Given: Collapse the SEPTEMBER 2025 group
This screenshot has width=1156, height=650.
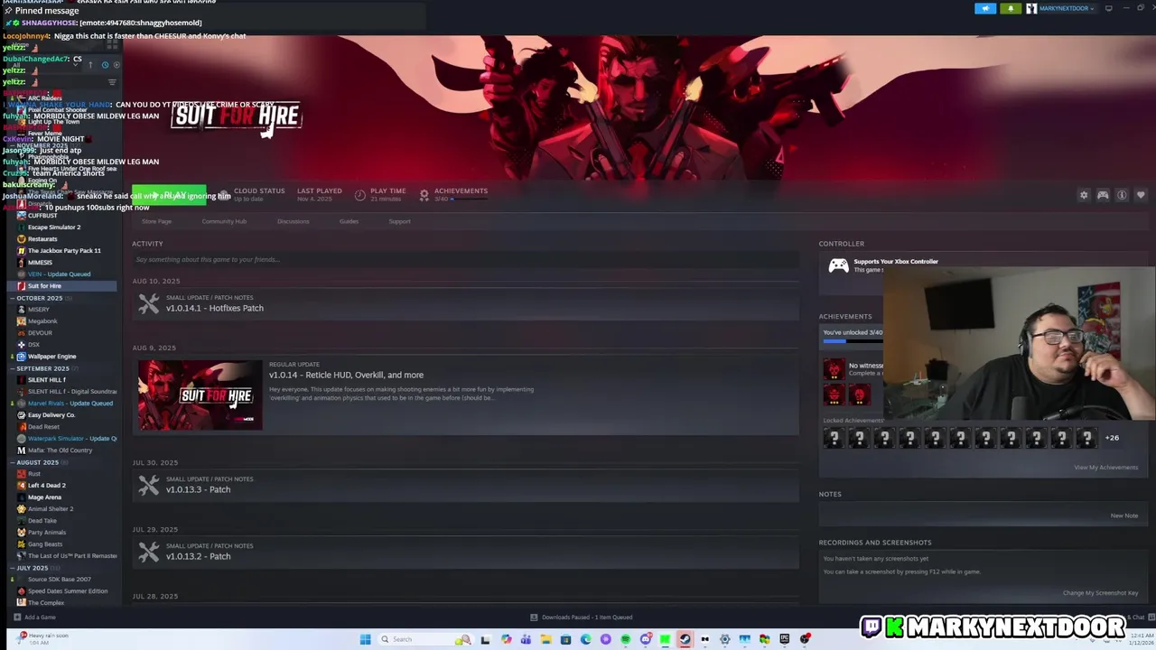Looking at the screenshot, I should [42, 368].
